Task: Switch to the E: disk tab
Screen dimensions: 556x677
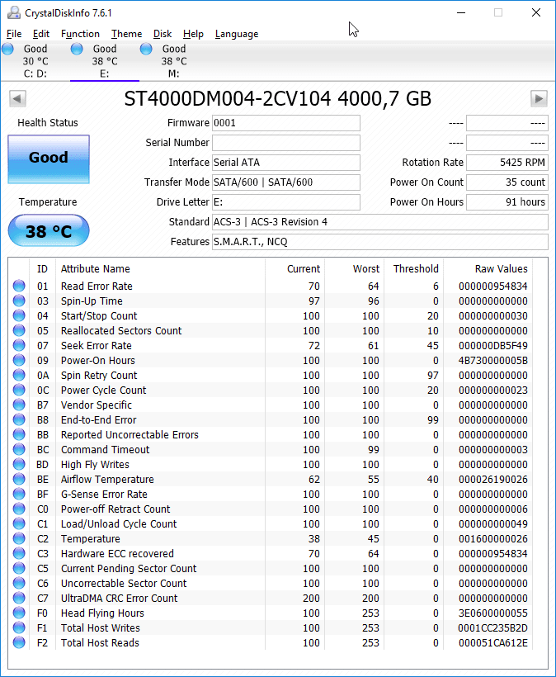Action: coord(105,61)
